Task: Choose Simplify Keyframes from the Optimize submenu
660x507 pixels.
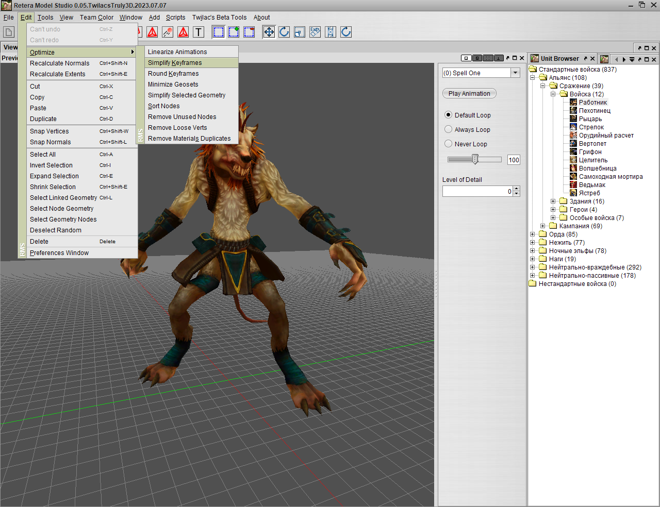Action: pyautogui.click(x=191, y=63)
